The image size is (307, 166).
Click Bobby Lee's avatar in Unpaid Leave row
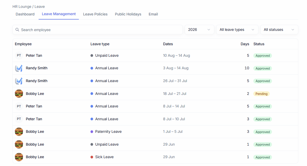pyautogui.click(x=19, y=144)
